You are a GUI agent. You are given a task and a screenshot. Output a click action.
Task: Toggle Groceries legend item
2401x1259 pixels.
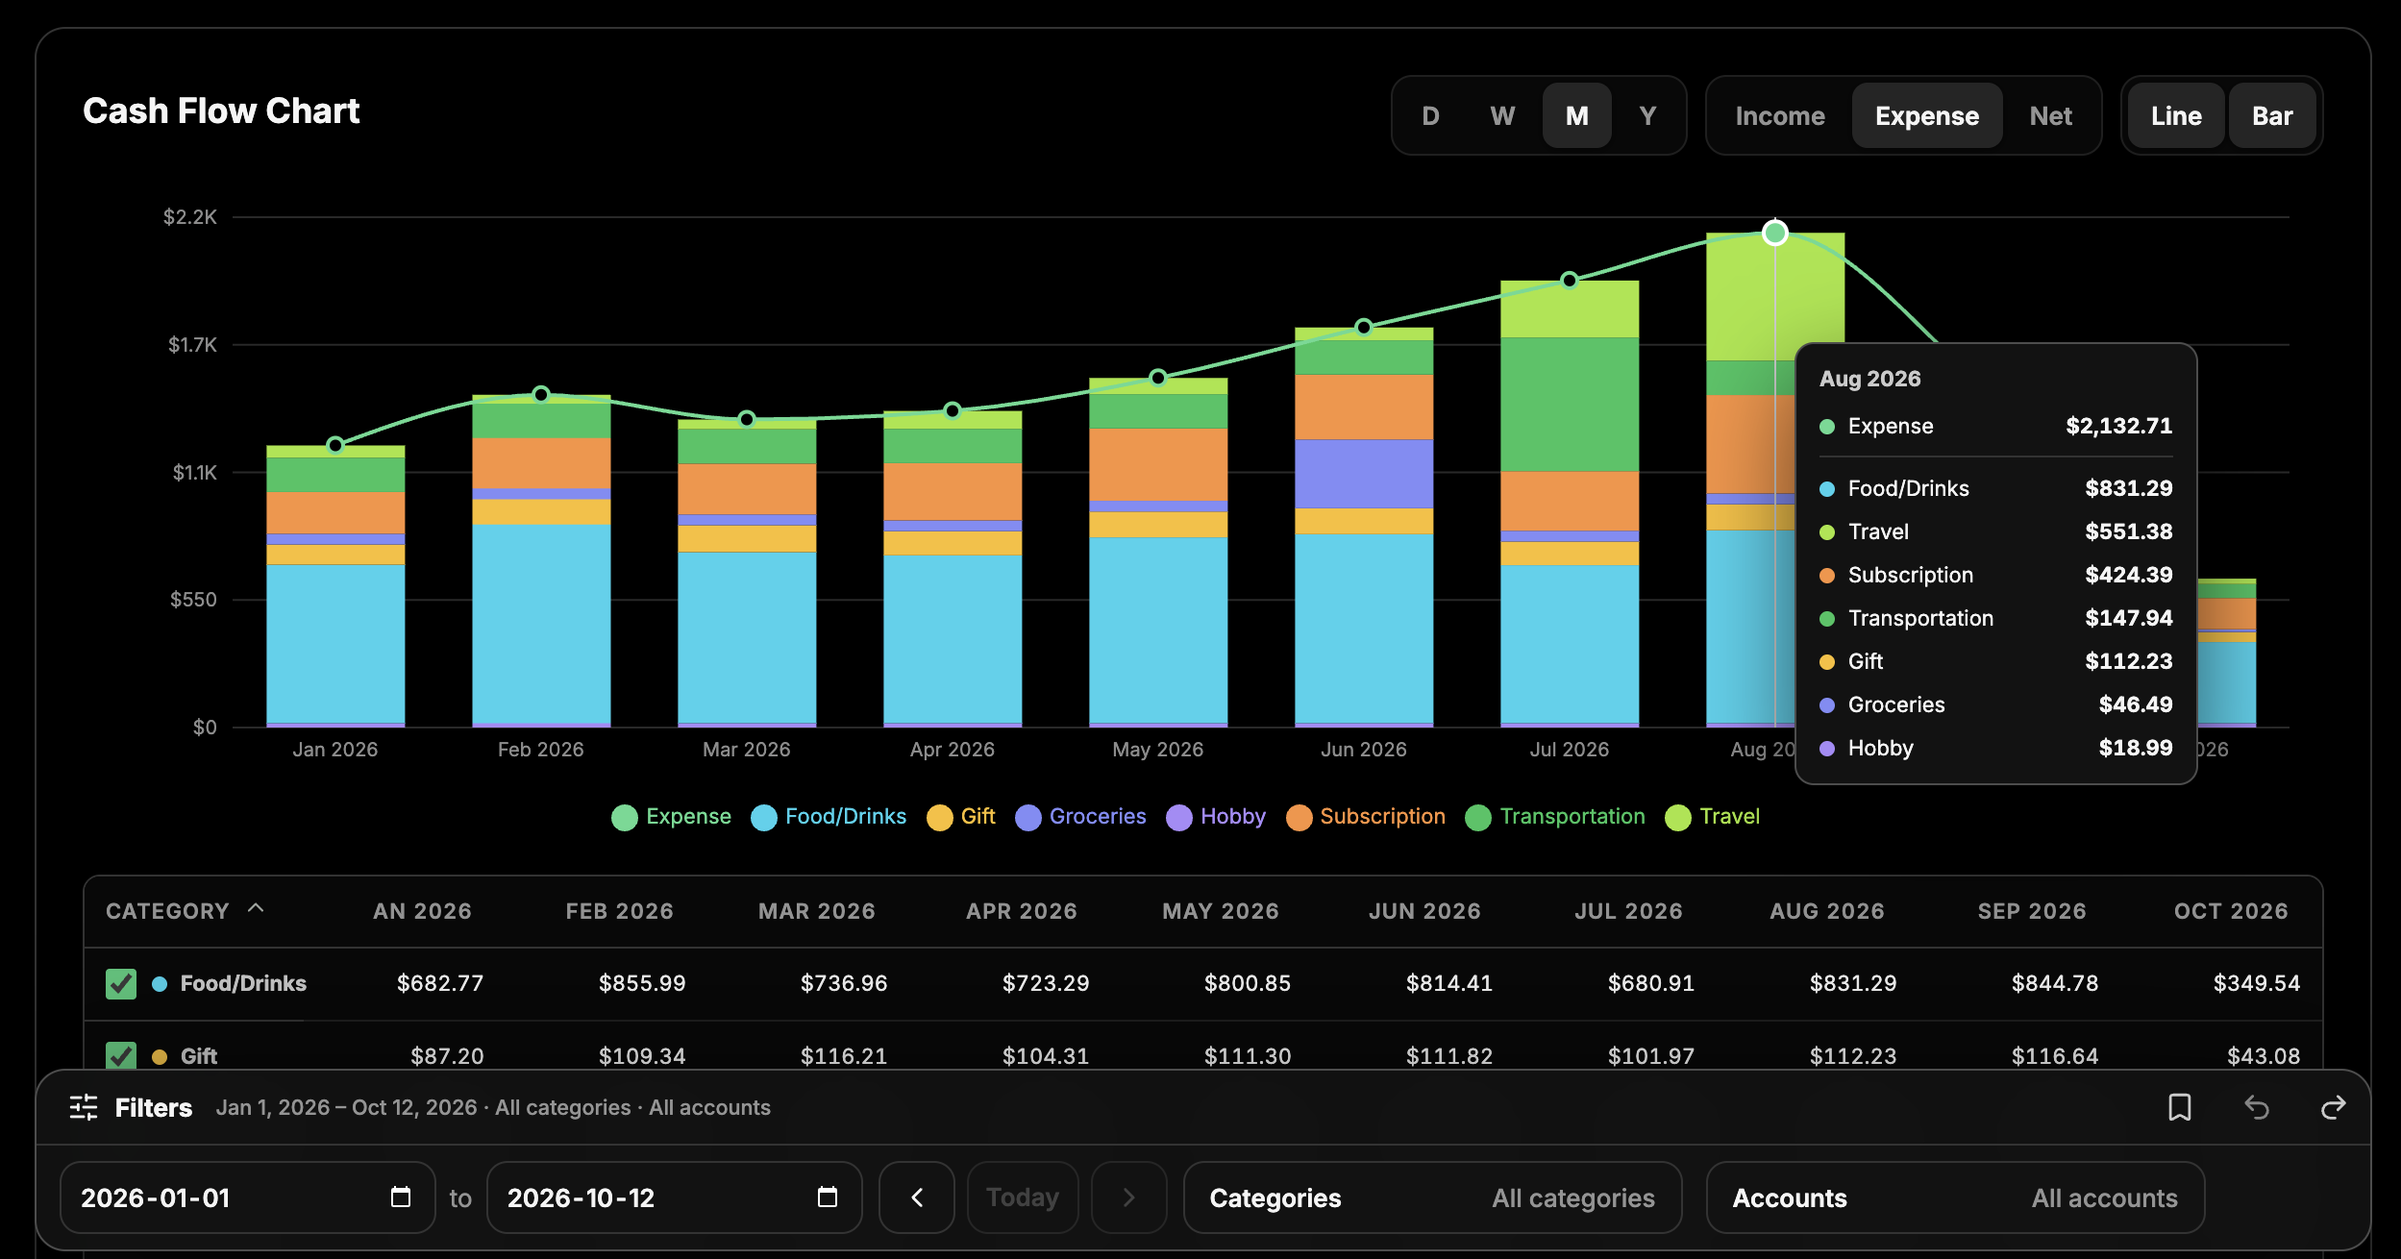coord(1080,817)
